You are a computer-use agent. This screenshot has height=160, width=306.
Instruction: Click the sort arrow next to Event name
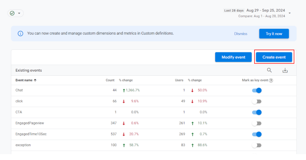pyautogui.click(x=35, y=80)
